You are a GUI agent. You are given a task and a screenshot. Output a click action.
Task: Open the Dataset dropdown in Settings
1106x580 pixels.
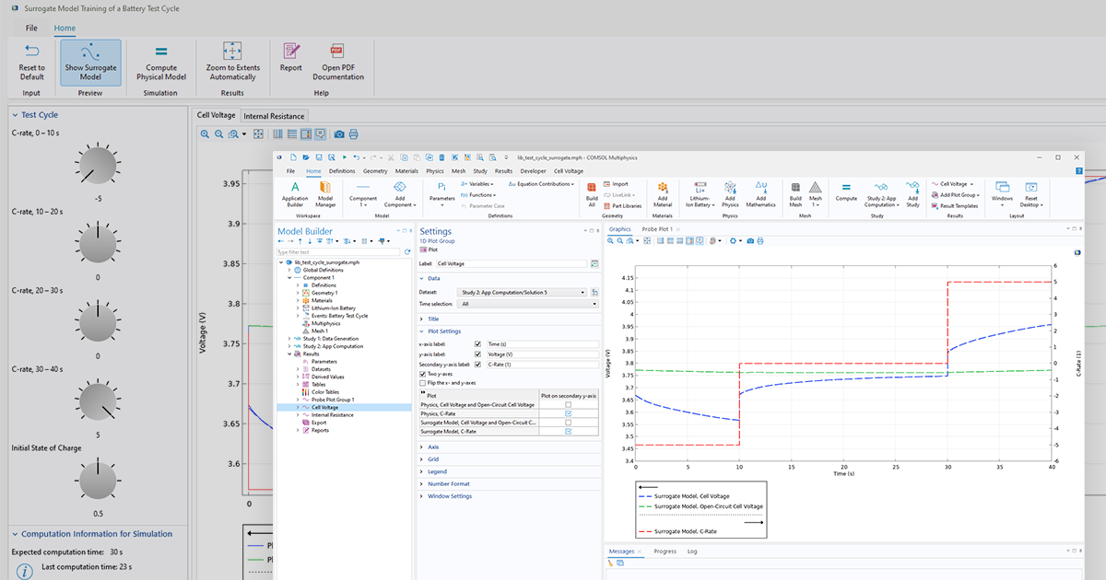582,292
